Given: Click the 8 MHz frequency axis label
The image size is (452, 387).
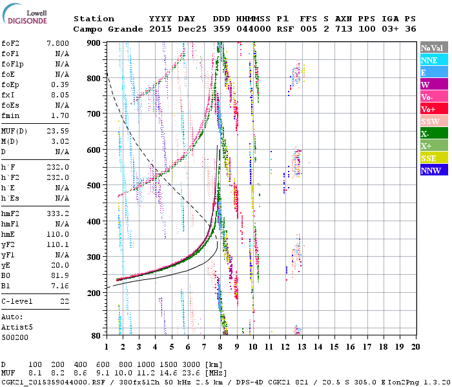Looking at the screenshot, I should pos(221,347).
